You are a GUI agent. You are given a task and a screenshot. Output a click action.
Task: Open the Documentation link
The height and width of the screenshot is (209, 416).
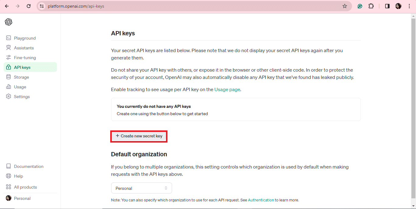(x=28, y=166)
